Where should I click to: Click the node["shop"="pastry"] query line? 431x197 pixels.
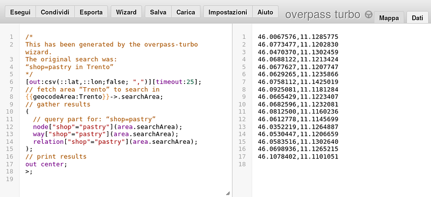107,126
